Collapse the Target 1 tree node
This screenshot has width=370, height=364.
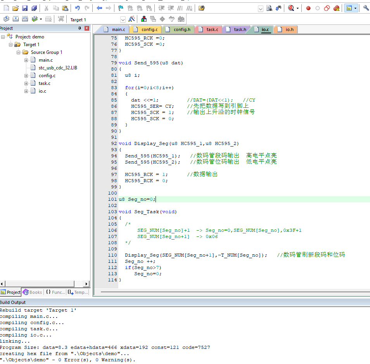[x=10, y=45]
